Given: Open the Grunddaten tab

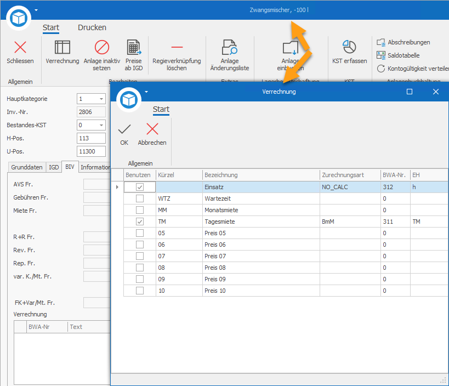Looking at the screenshot, I should (x=27, y=167).
